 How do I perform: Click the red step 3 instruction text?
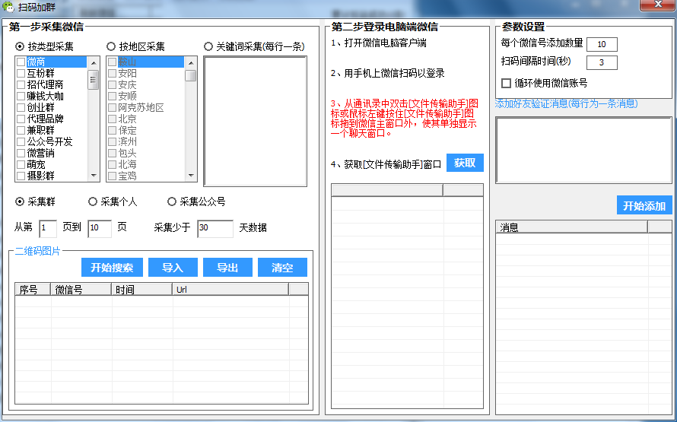[x=405, y=118]
